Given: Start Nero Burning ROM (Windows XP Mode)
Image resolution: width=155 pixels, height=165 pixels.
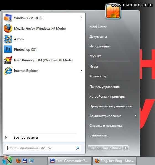Looking at the screenshot, I should pyautogui.click(x=44, y=60).
